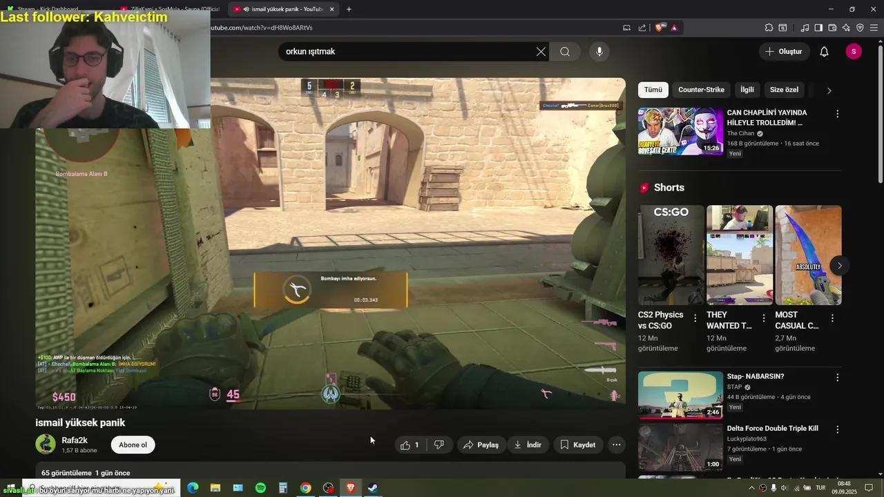Open Microsoft Edge from taskbar

coord(193,488)
